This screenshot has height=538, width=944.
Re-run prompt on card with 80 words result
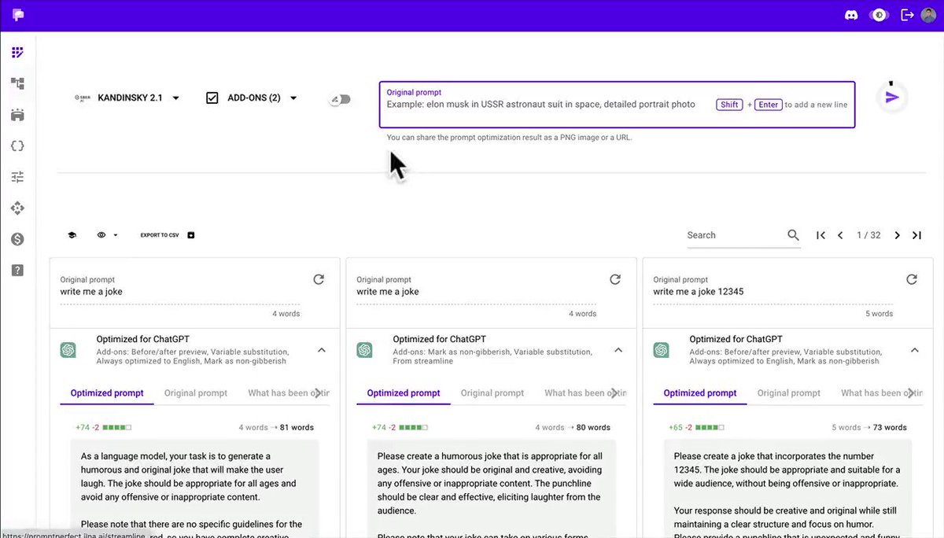pos(615,279)
